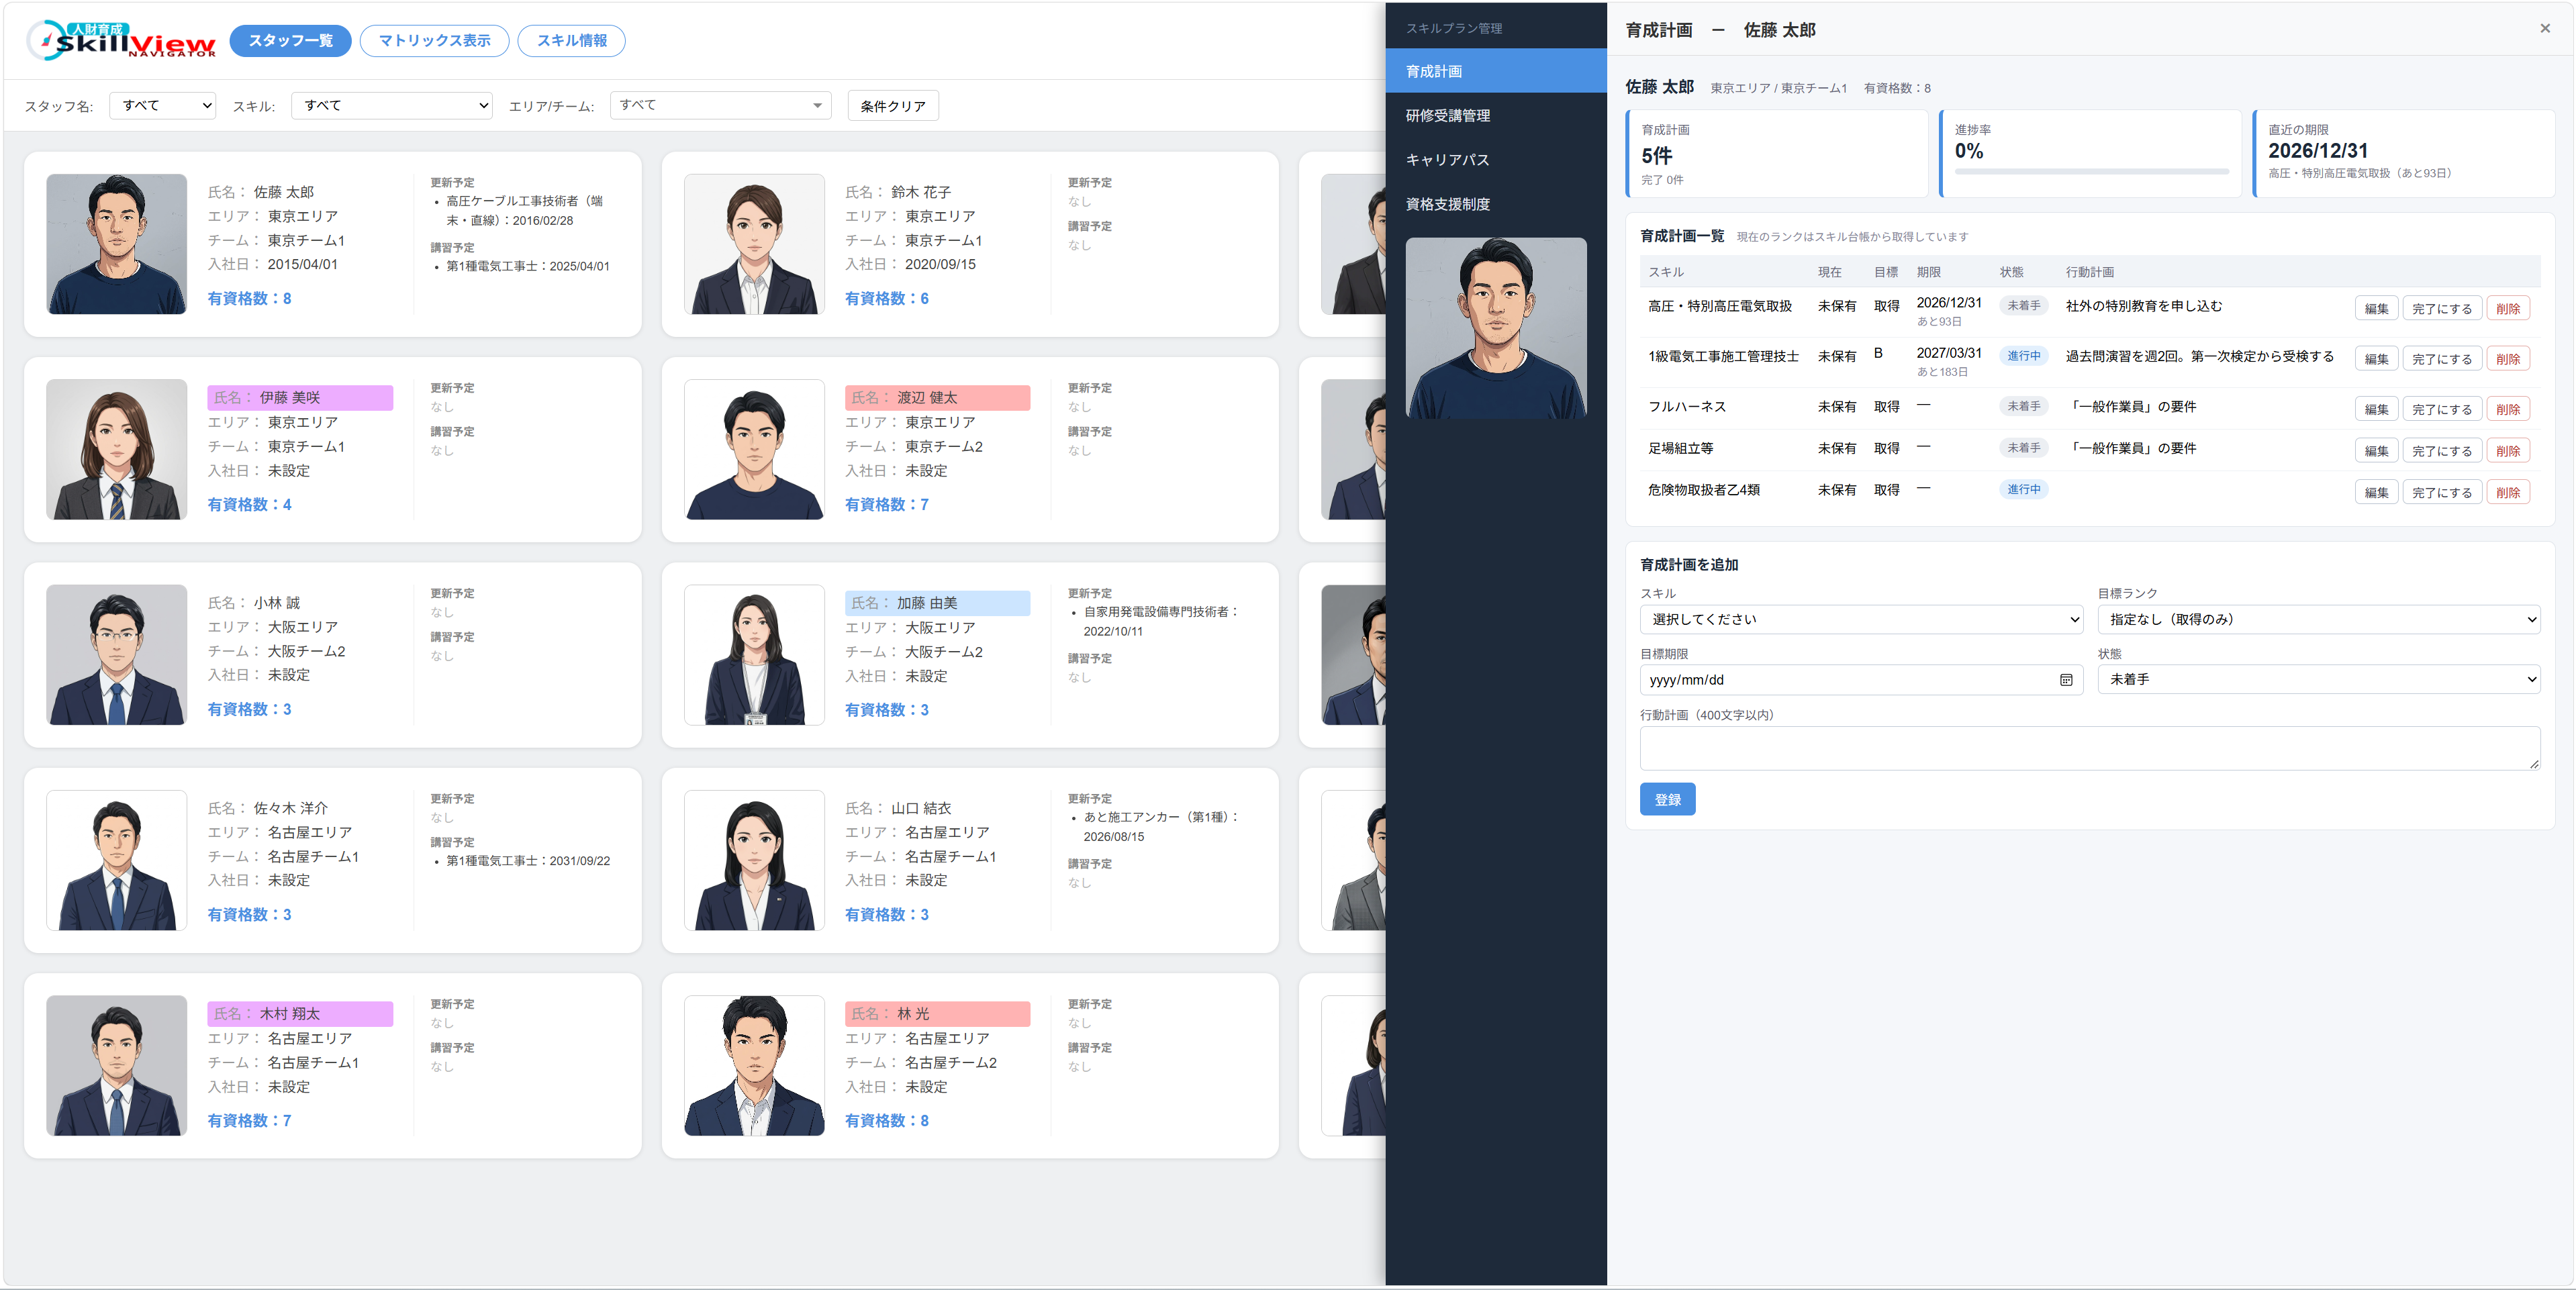
Task: Delete the 危険物取扱者乙4類 plan row
Action: (x=2507, y=492)
